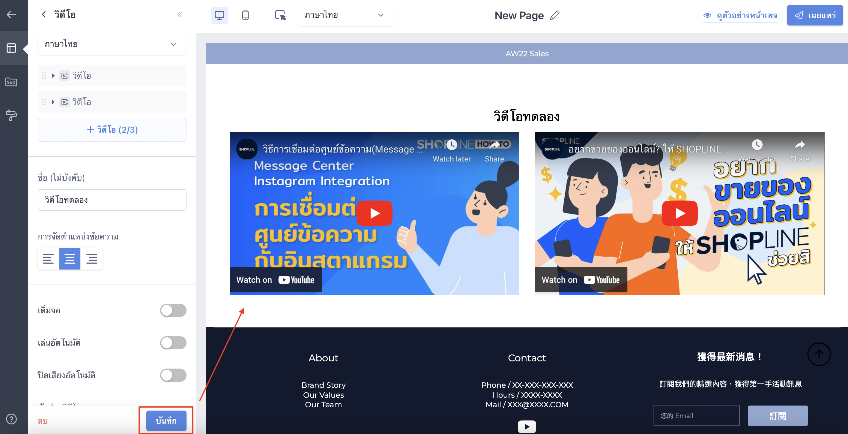Screen dimensions: 848x434
Task: Collapse the side panel with the double chevron
Action: click(179, 14)
